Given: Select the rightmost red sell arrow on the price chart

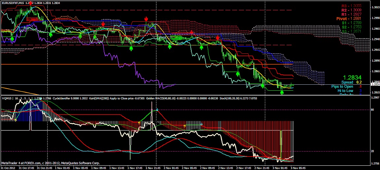Looking at the screenshot, I should pyautogui.click(x=218, y=38).
